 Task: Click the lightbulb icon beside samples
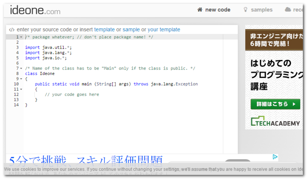(x=245, y=10)
